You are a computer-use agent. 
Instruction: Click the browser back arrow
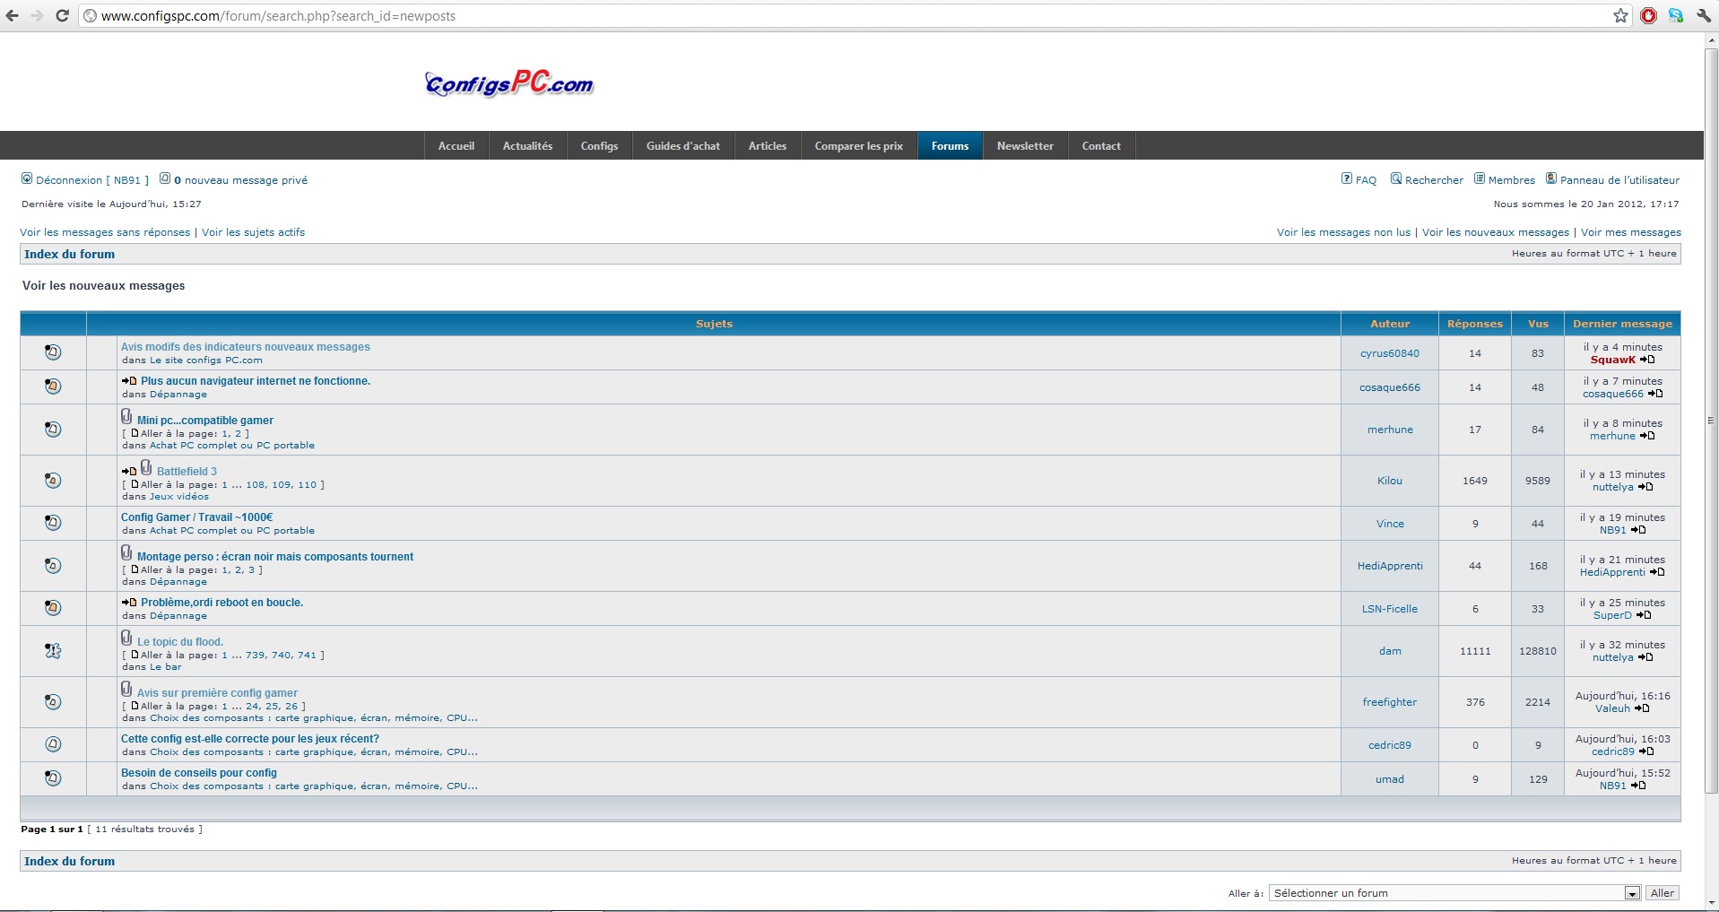click(13, 16)
